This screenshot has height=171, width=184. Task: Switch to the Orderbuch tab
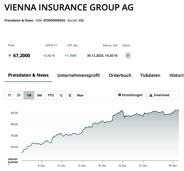(x=120, y=75)
